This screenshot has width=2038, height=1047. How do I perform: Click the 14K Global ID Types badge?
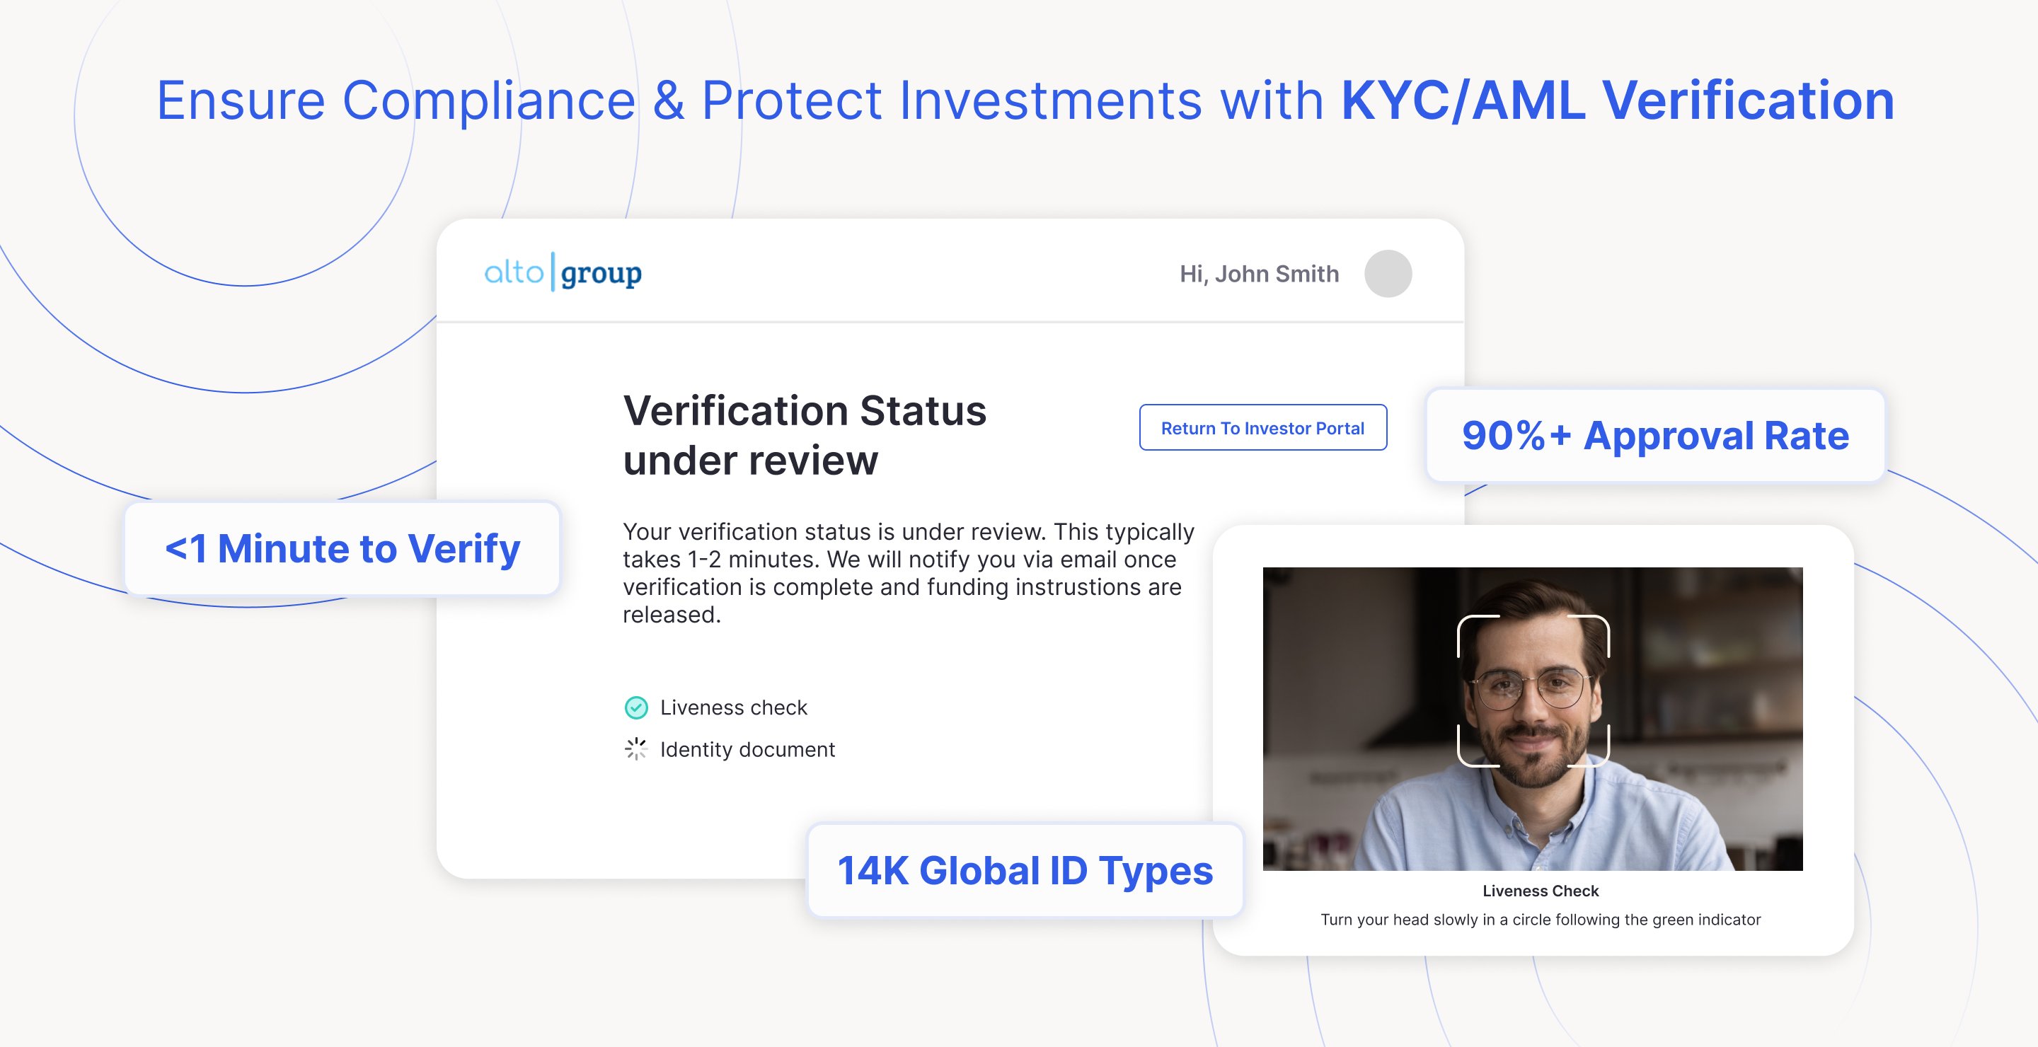(x=1025, y=870)
